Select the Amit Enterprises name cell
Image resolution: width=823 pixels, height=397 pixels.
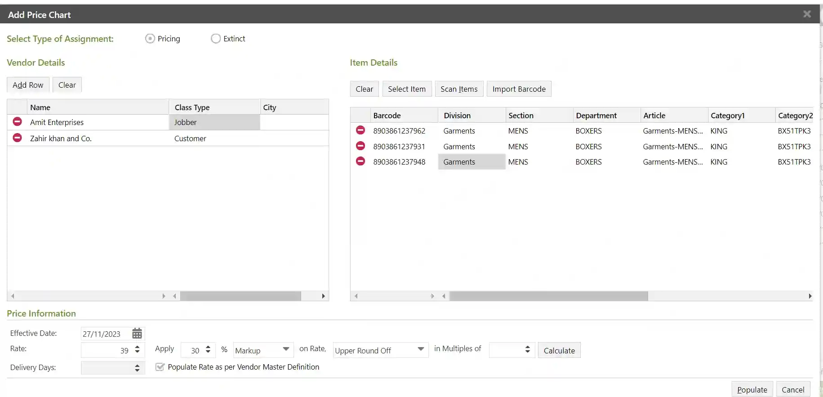[98, 122]
